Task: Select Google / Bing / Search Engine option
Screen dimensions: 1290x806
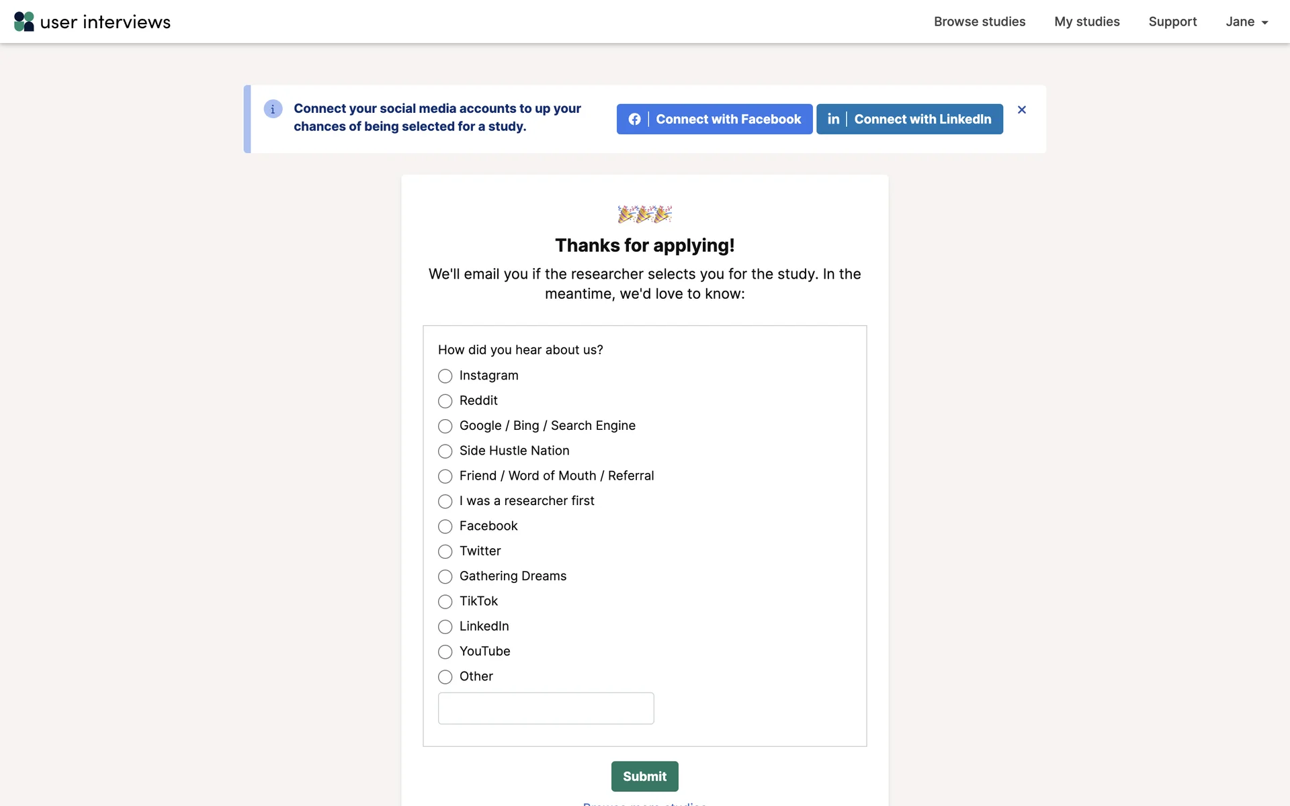Action: (445, 426)
